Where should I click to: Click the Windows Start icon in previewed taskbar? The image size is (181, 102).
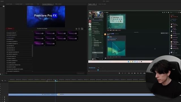128,62
